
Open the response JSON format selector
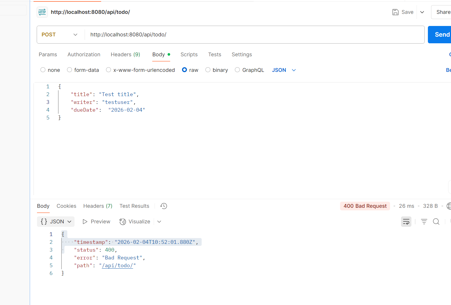point(56,222)
